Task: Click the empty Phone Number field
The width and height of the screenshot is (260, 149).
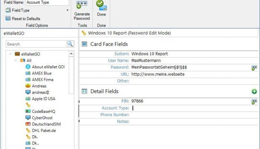Action: (x=194, y=115)
